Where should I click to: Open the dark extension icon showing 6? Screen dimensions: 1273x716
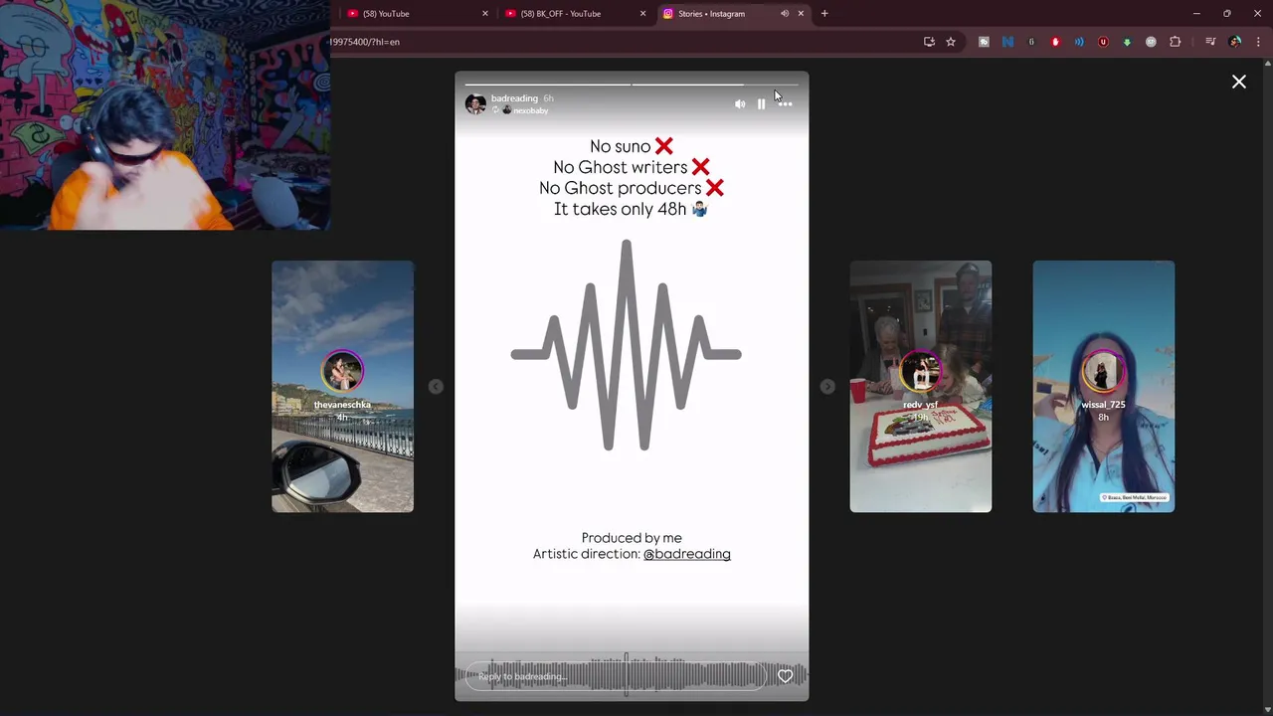pos(1031,42)
